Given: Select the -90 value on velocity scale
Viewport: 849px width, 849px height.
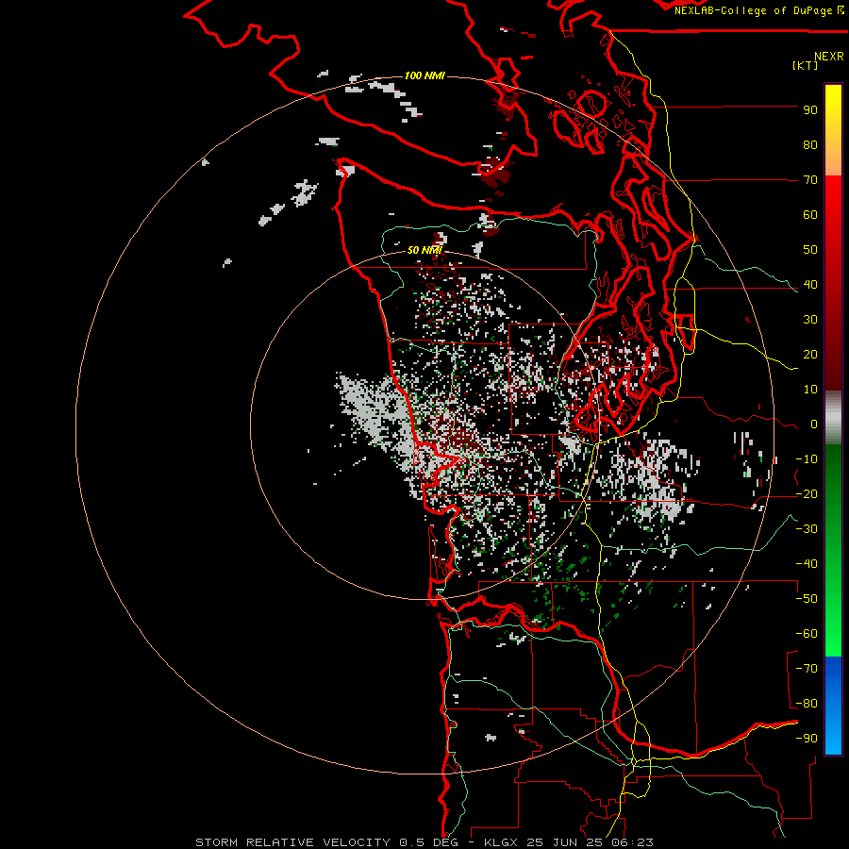Looking at the screenshot, I should 807,739.
